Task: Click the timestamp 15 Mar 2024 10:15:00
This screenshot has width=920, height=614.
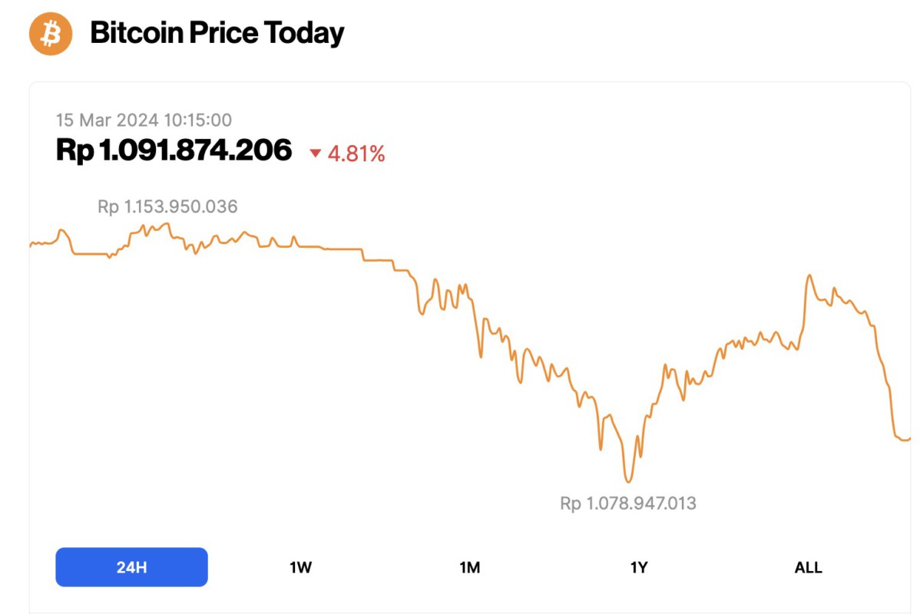Action: click(x=144, y=120)
